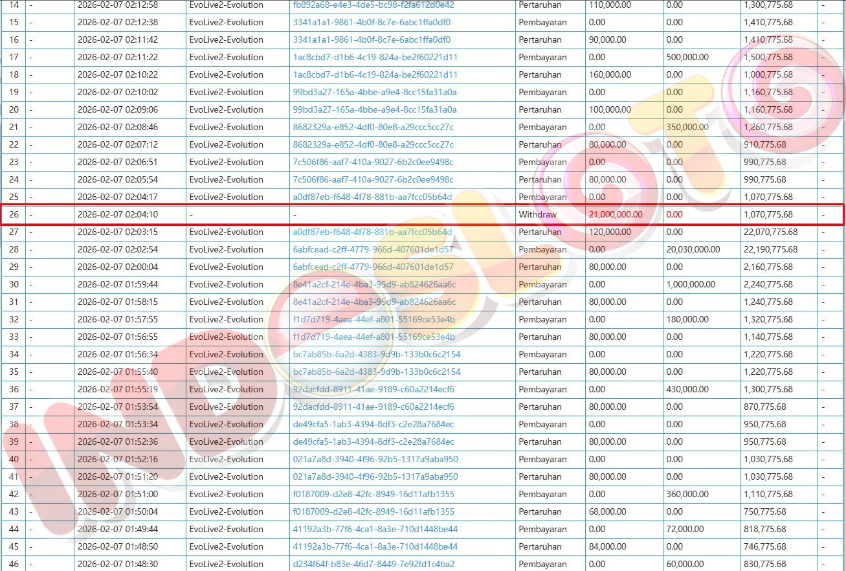Click the f0187009 link in row 42
846x571 pixels.
[x=373, y=494]
